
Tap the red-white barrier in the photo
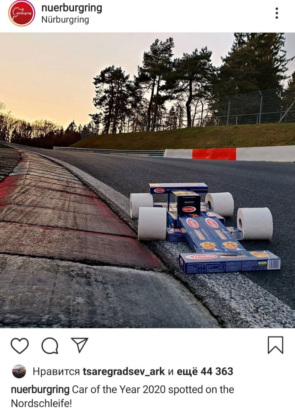tap(229, 154)
